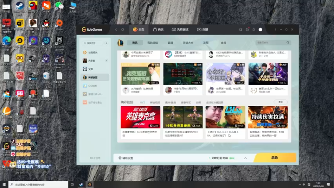
Task: Open Steam from the taskbar
Action: (x=81, y=185)
